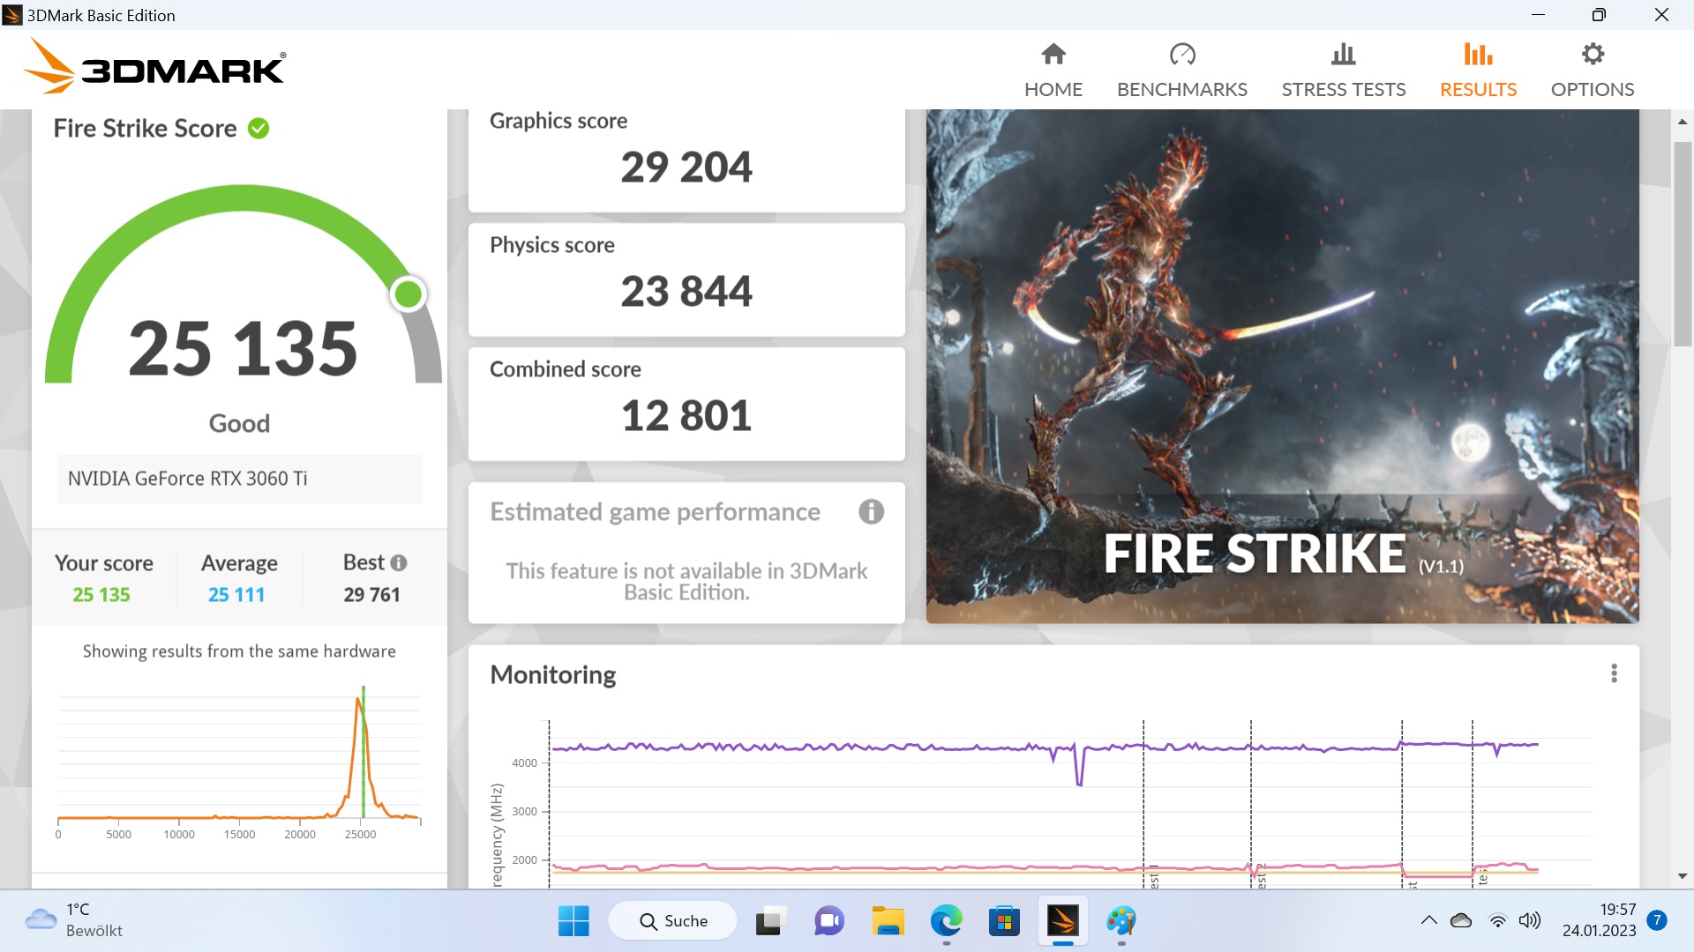Image resolution: width=1694 pixels, height=952 pixels.
Task: Open clock and date notification area
Action: coord(1599,920)
